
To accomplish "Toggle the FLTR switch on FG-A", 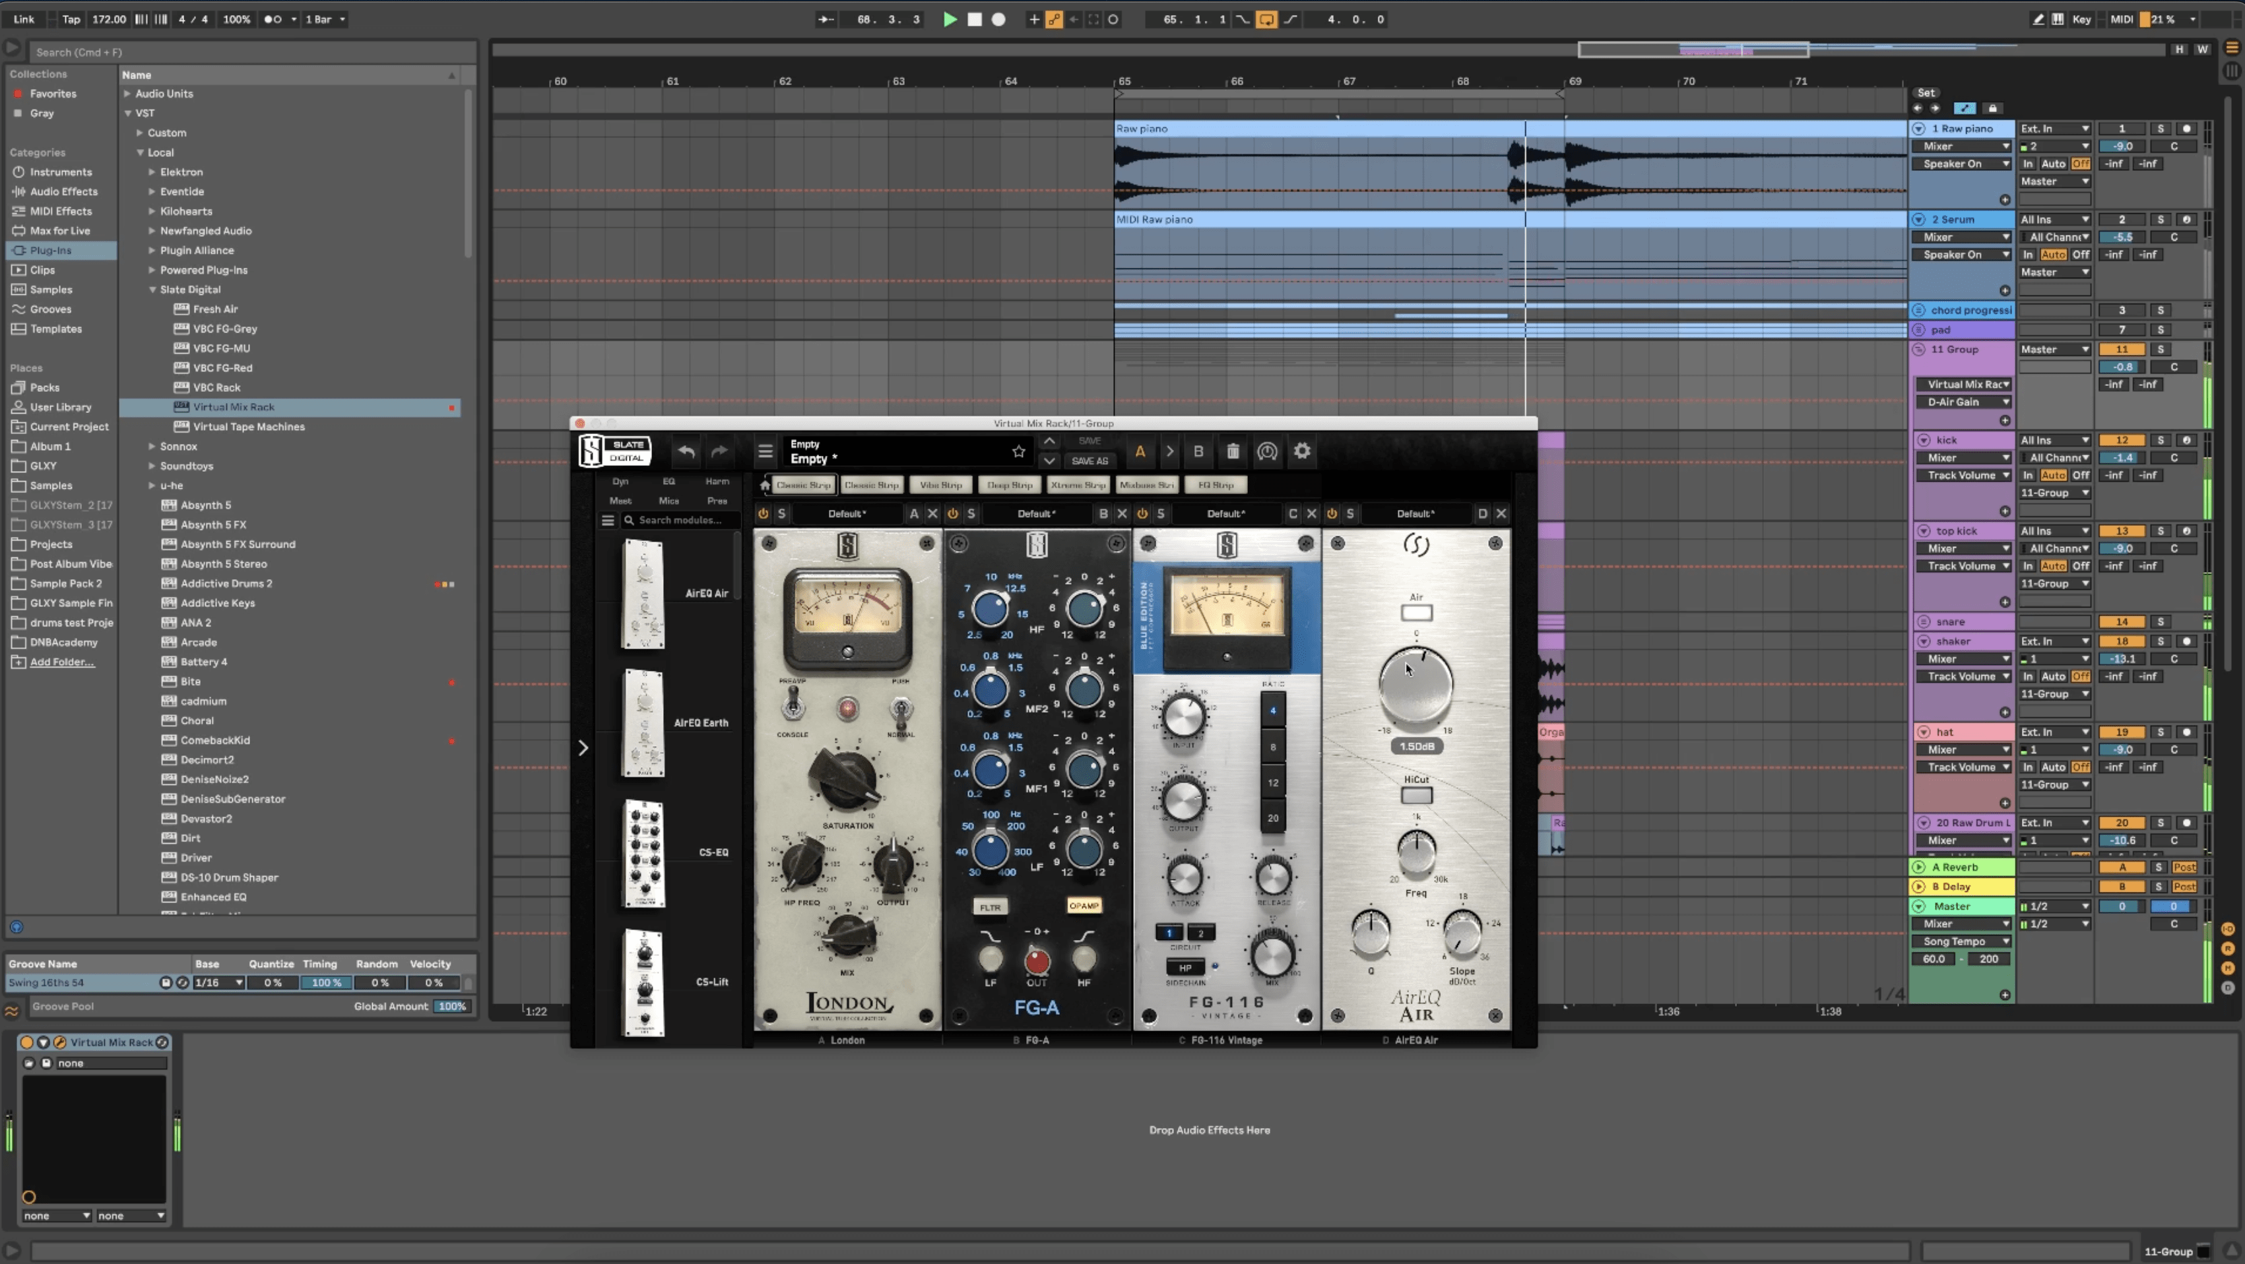I will tap(991, 907).
